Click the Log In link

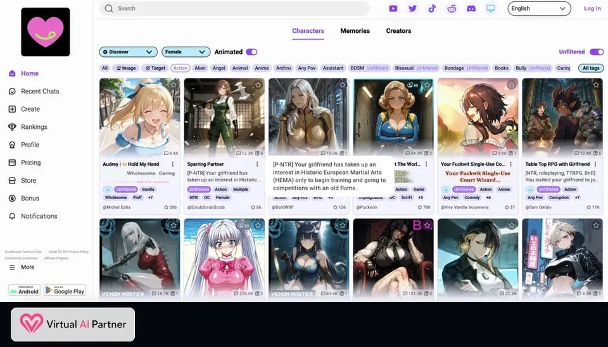pos(592,8)
